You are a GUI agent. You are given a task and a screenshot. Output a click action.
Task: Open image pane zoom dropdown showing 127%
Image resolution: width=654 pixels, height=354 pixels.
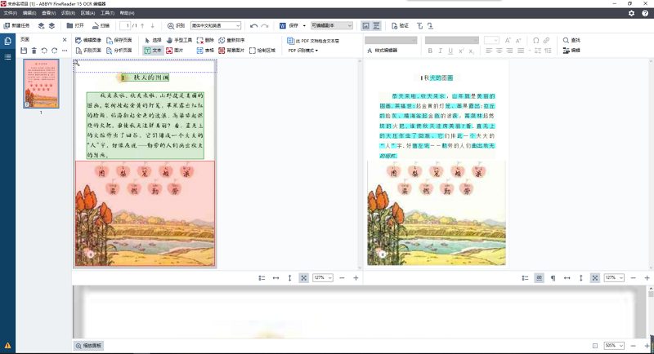pos(323,278)
